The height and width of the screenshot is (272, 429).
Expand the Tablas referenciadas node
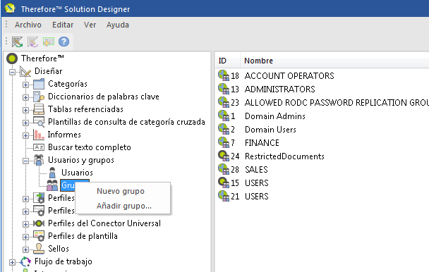point(25,110)
